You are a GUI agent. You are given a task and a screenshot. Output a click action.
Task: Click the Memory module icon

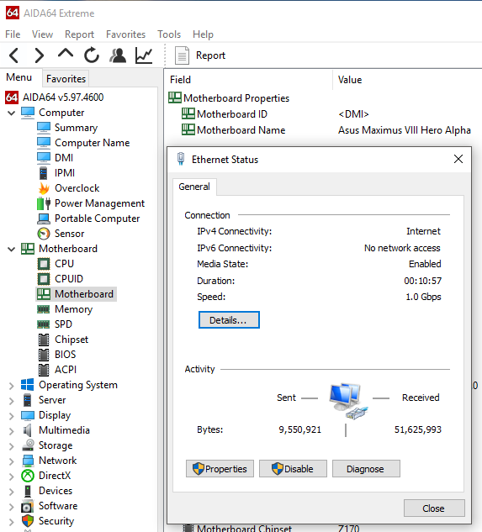coord(44,309)
